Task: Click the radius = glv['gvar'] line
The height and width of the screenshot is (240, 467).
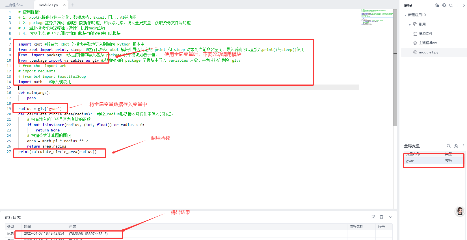Action: (x=40, y=109)
